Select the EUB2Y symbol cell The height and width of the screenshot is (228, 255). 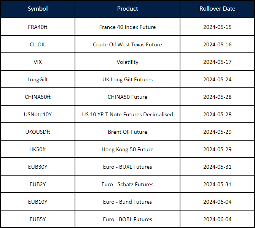[38, 184]
